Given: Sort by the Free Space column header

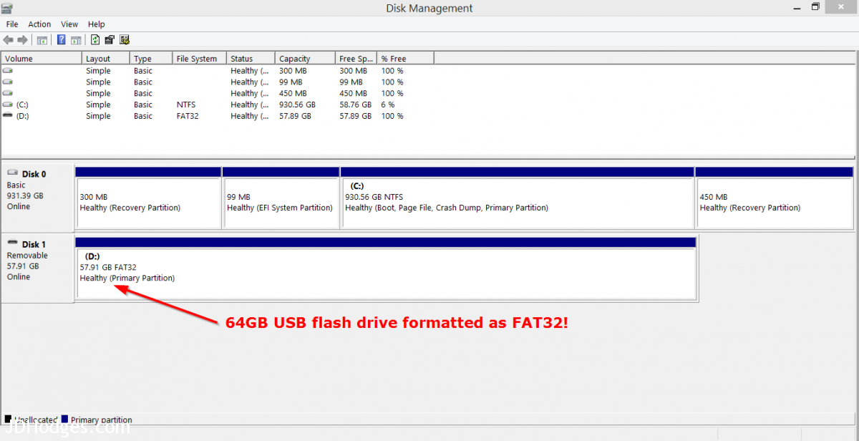Looking at the screenshot, I should pos(355,58).
